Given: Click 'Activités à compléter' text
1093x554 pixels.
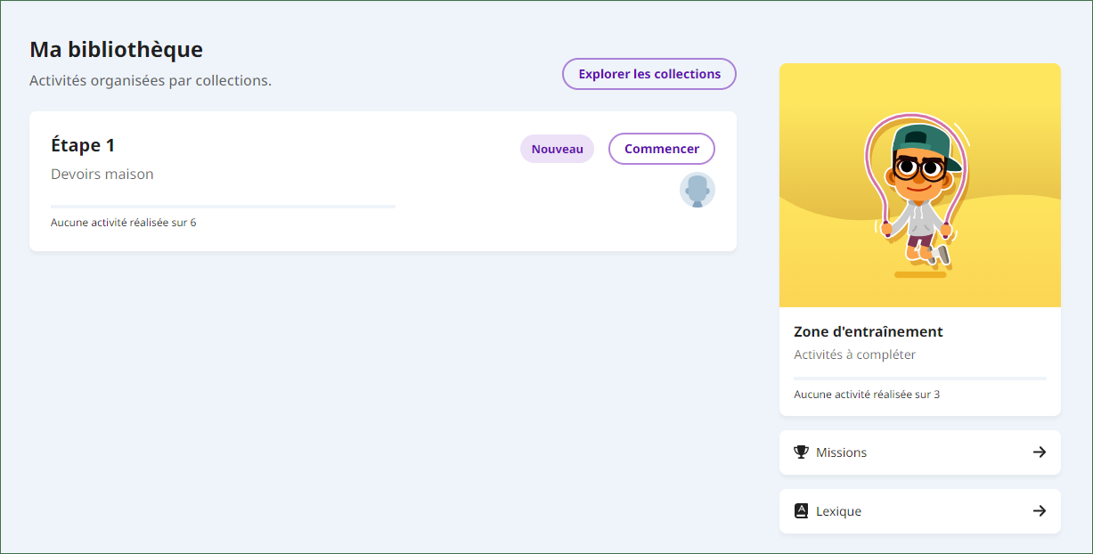Looking at the screenshot, I should pyautogui.click(x=854, y=354).
